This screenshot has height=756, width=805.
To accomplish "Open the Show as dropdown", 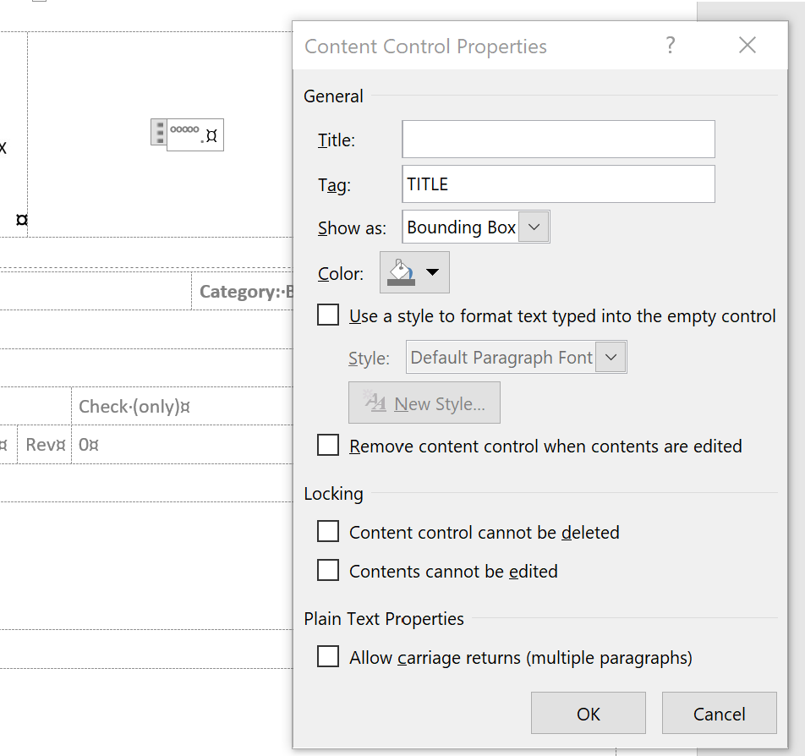I will (534, 227).
